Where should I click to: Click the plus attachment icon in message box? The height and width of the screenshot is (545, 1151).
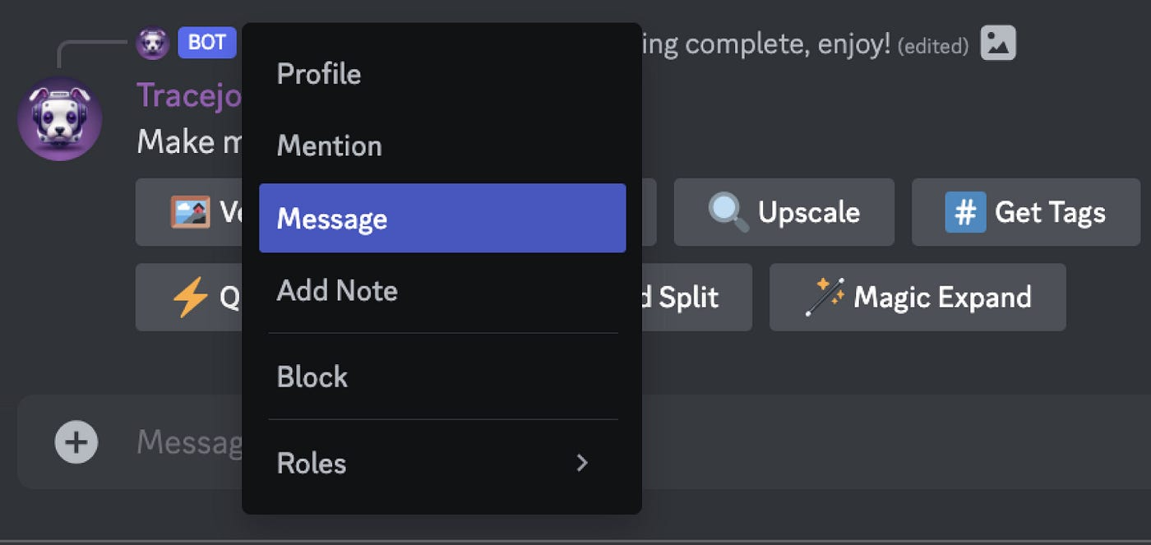[76, 442]
